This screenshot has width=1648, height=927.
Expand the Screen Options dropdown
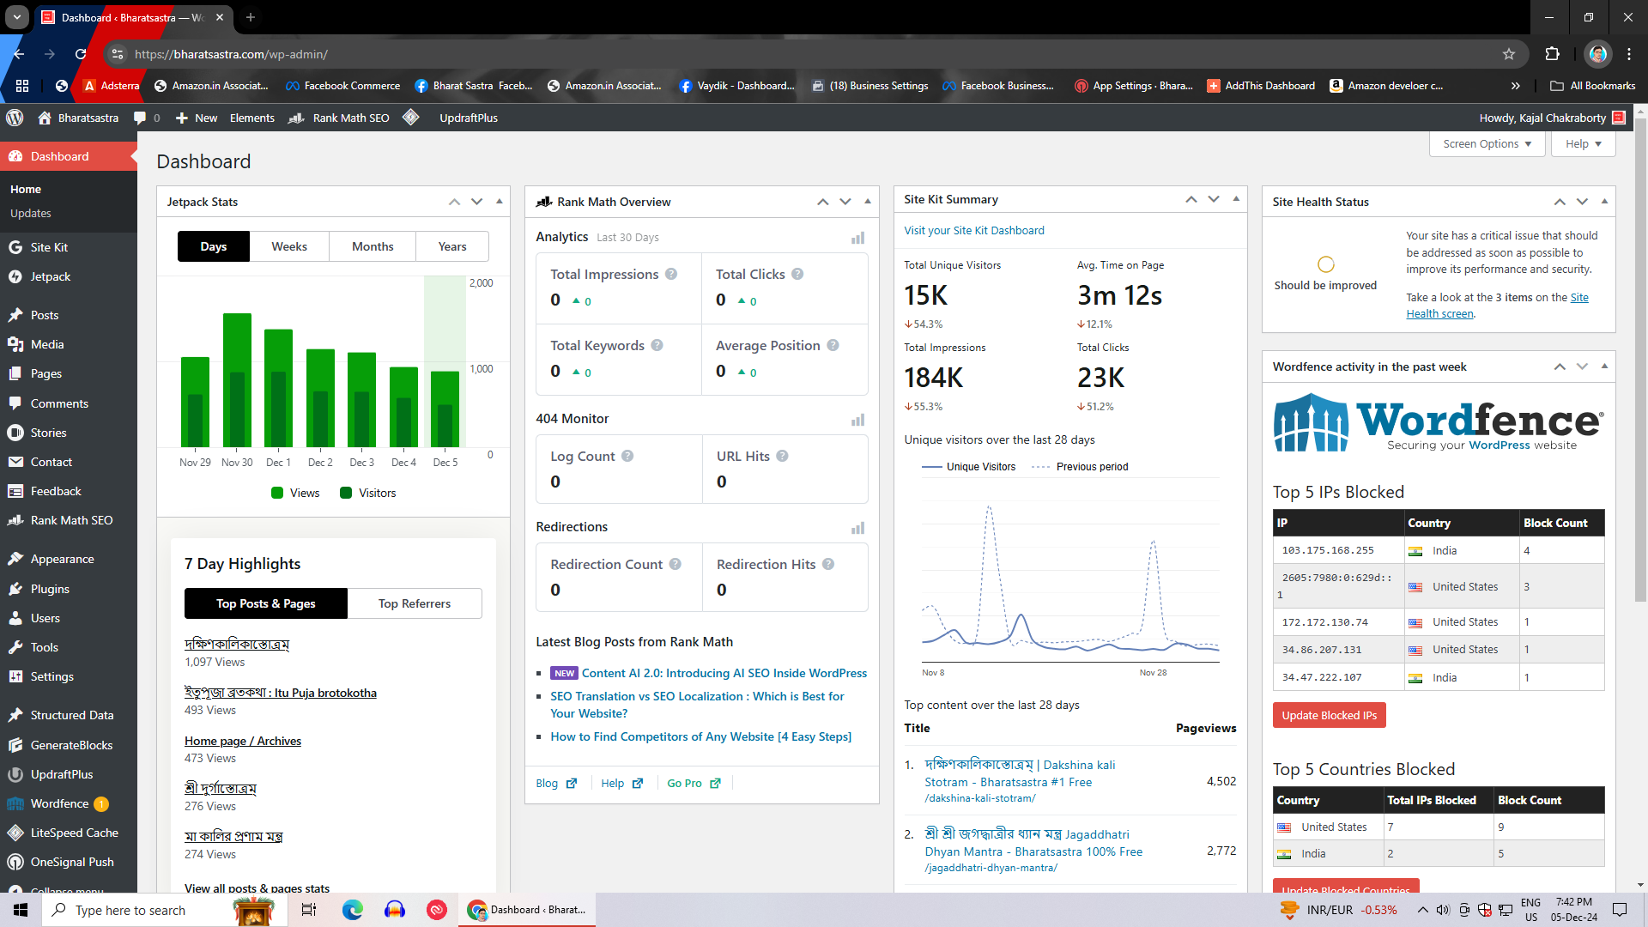[1486, 142]
